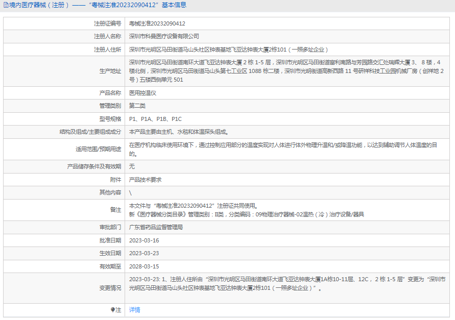
Task: Click the 附件 label
Action: pyautogui.click(x=115, y=180)
